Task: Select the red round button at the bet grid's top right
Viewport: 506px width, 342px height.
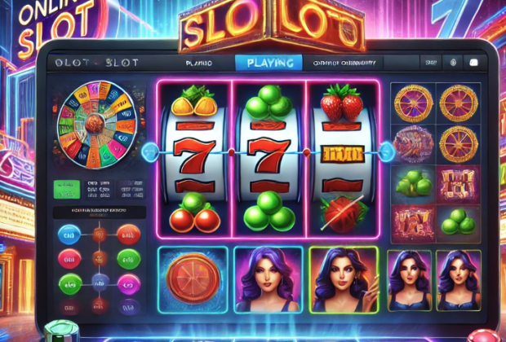Action: [x=128, y=235]
